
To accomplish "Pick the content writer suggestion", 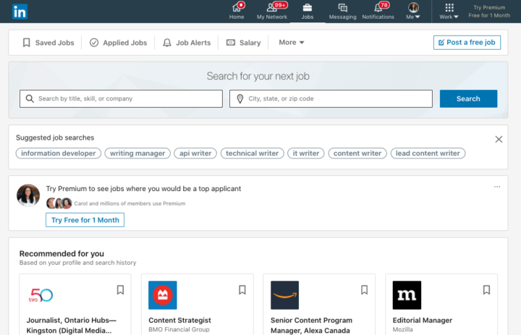I will [x=357, y=153].
